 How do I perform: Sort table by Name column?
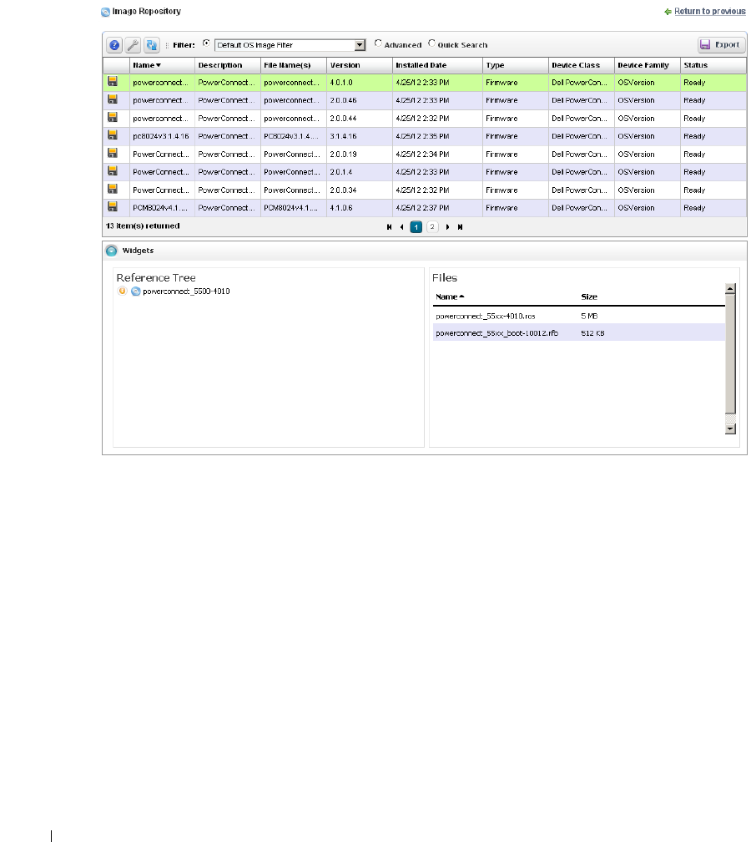(x=147, y=65)
